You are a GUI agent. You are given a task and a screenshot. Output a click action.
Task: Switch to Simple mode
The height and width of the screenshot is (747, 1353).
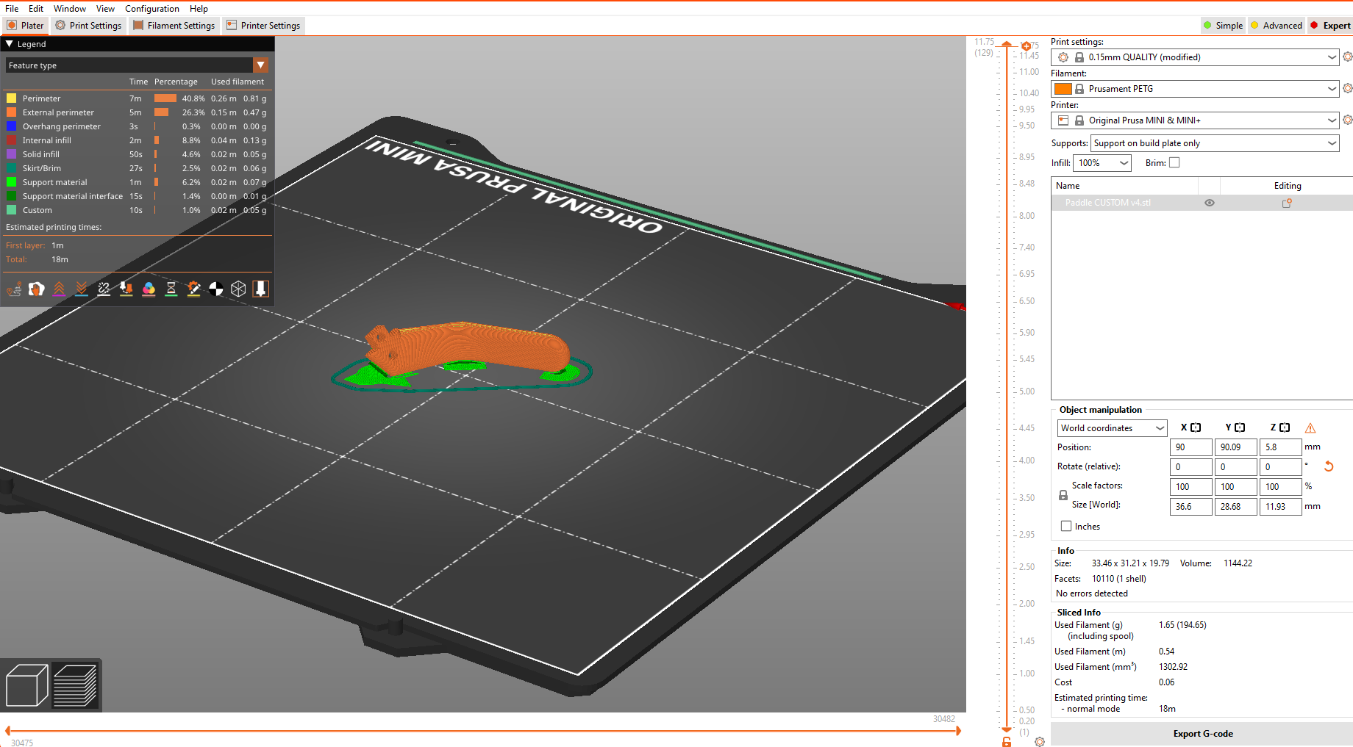1223,25
